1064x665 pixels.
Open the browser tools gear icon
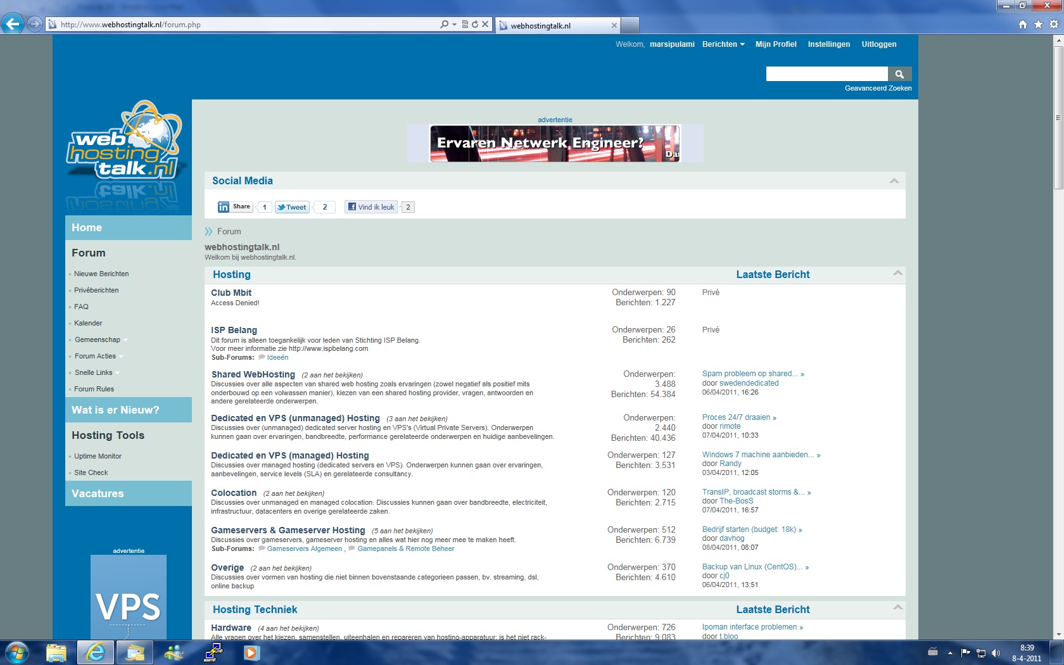tap(1054, 25)
